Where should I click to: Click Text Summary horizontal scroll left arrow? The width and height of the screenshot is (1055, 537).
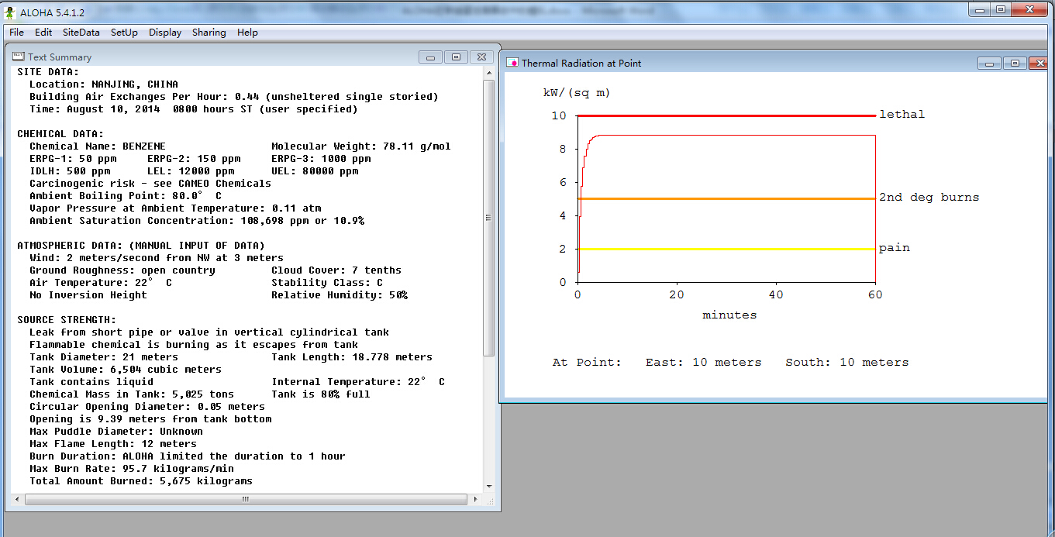pos(17,500)
